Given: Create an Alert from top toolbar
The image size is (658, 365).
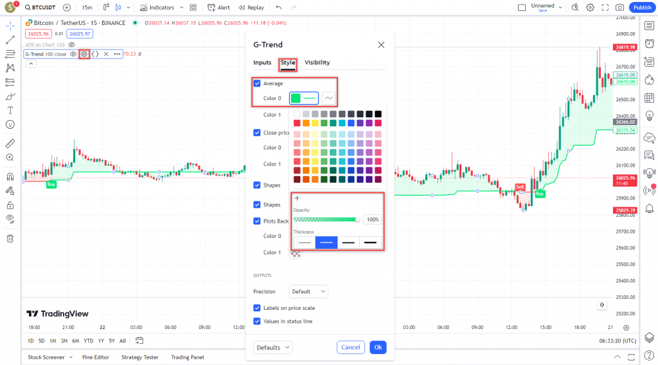Looking at the screenshot, I should coord(218,8).
